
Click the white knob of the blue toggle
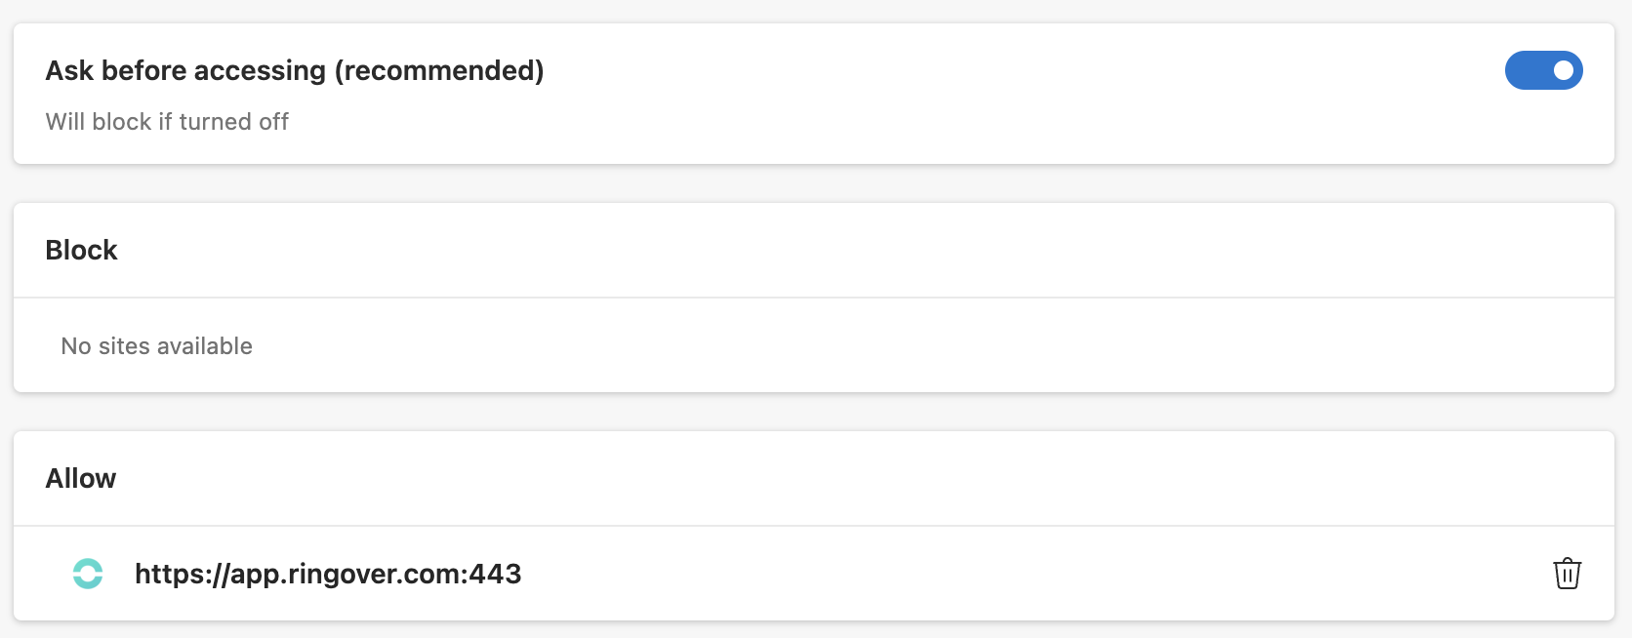click(x=1564, y=70)
